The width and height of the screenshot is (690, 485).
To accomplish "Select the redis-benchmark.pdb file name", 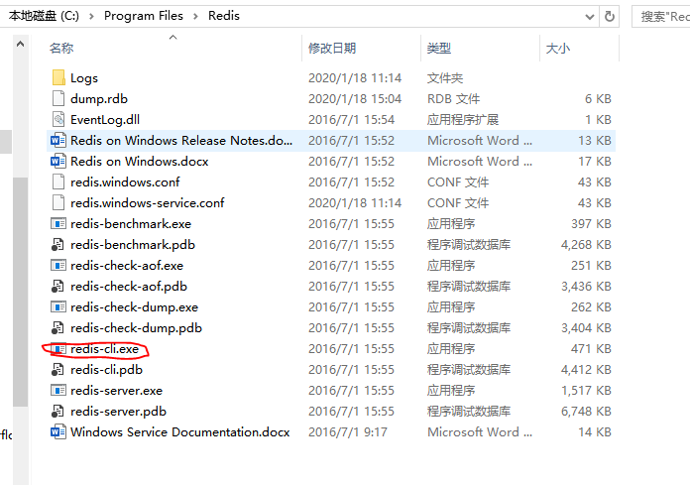I will point(133,244).
